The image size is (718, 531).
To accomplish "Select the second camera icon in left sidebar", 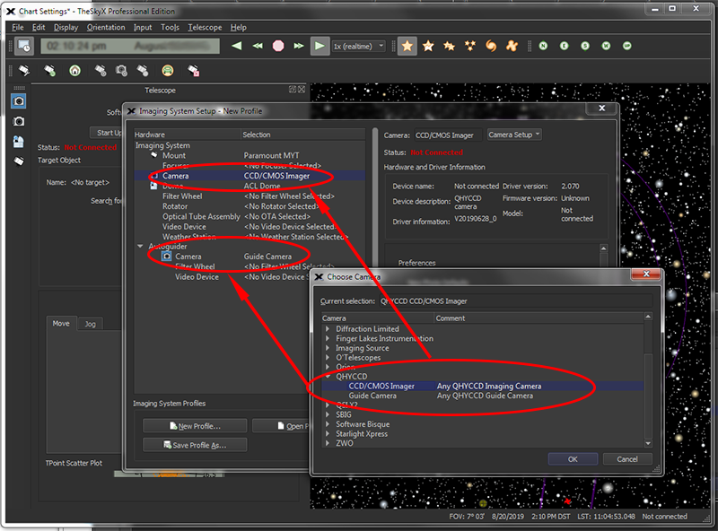I will 19,121.
